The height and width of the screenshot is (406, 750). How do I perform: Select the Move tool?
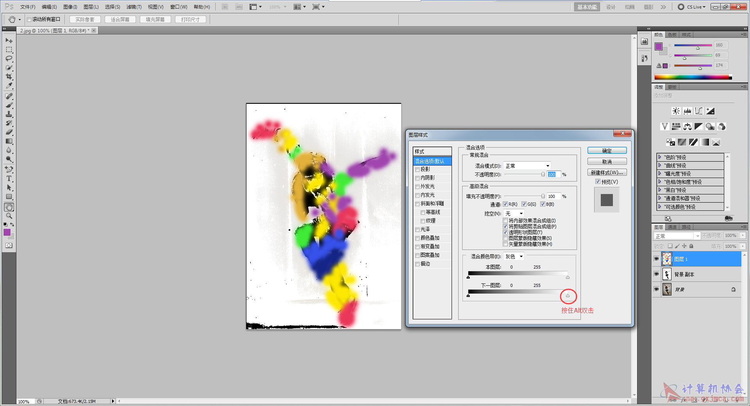(x=9, y=41)
